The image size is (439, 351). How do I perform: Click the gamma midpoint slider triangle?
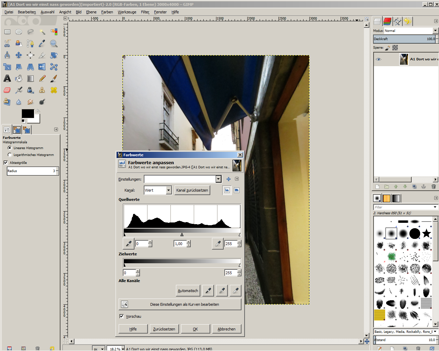pos(182,235)
